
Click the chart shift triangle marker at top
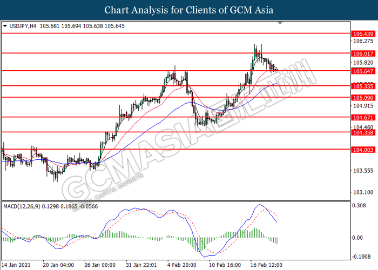tap(280, 23)
